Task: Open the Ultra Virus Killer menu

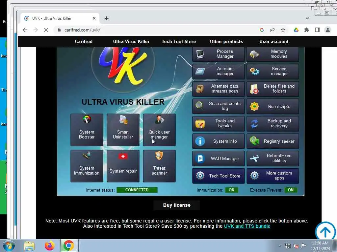Action: click(131, 42)
